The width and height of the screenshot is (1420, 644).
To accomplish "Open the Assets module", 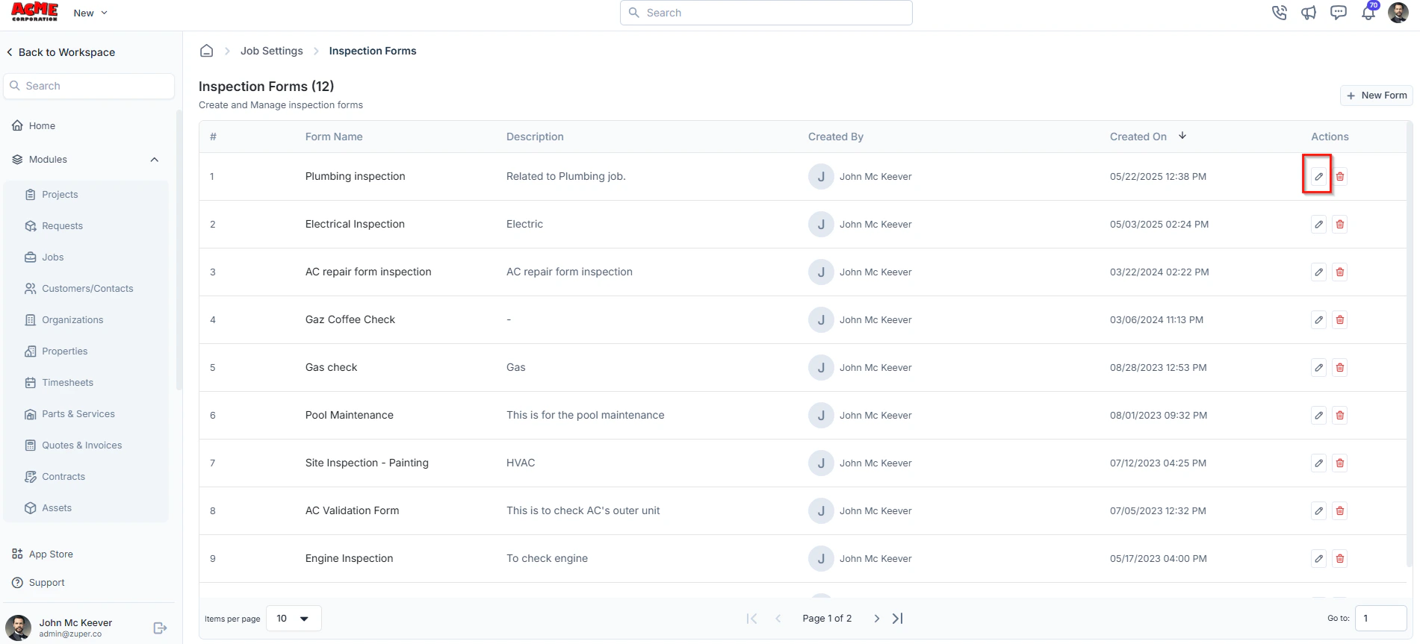I will tap(57, 508).
